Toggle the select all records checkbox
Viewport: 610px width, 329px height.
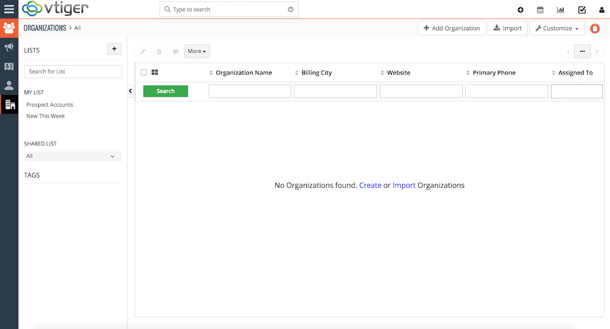pos(144,73)
